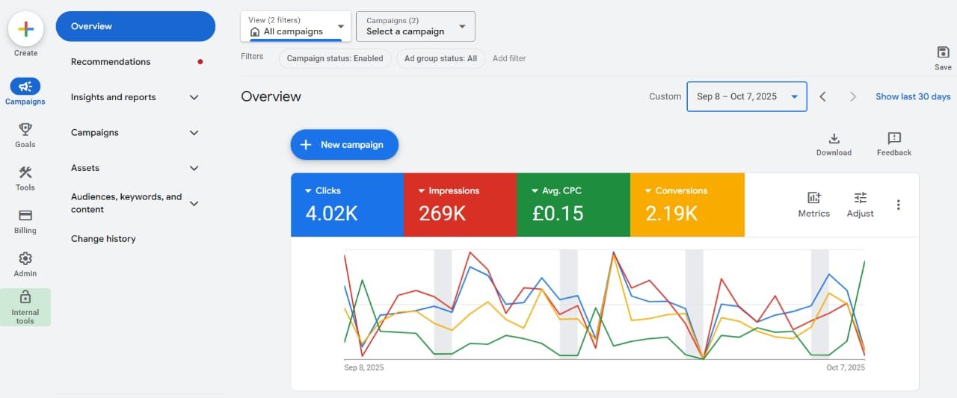Select Recommendations in the left menu
This screenshot has height=398, width=957.
tap(111, 62)
